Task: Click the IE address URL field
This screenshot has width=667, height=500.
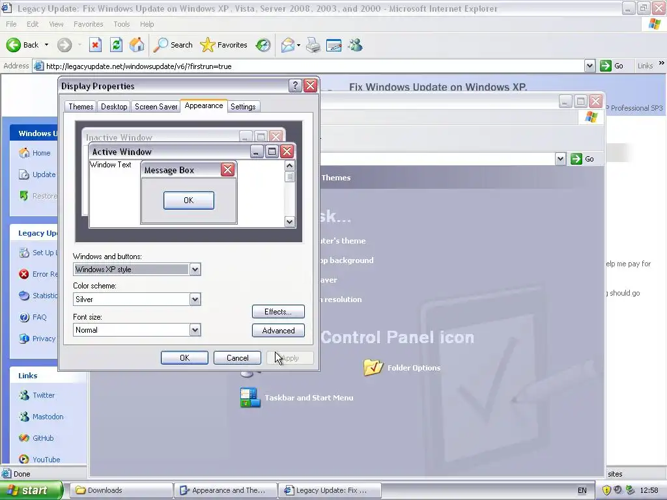Action: 314,66
